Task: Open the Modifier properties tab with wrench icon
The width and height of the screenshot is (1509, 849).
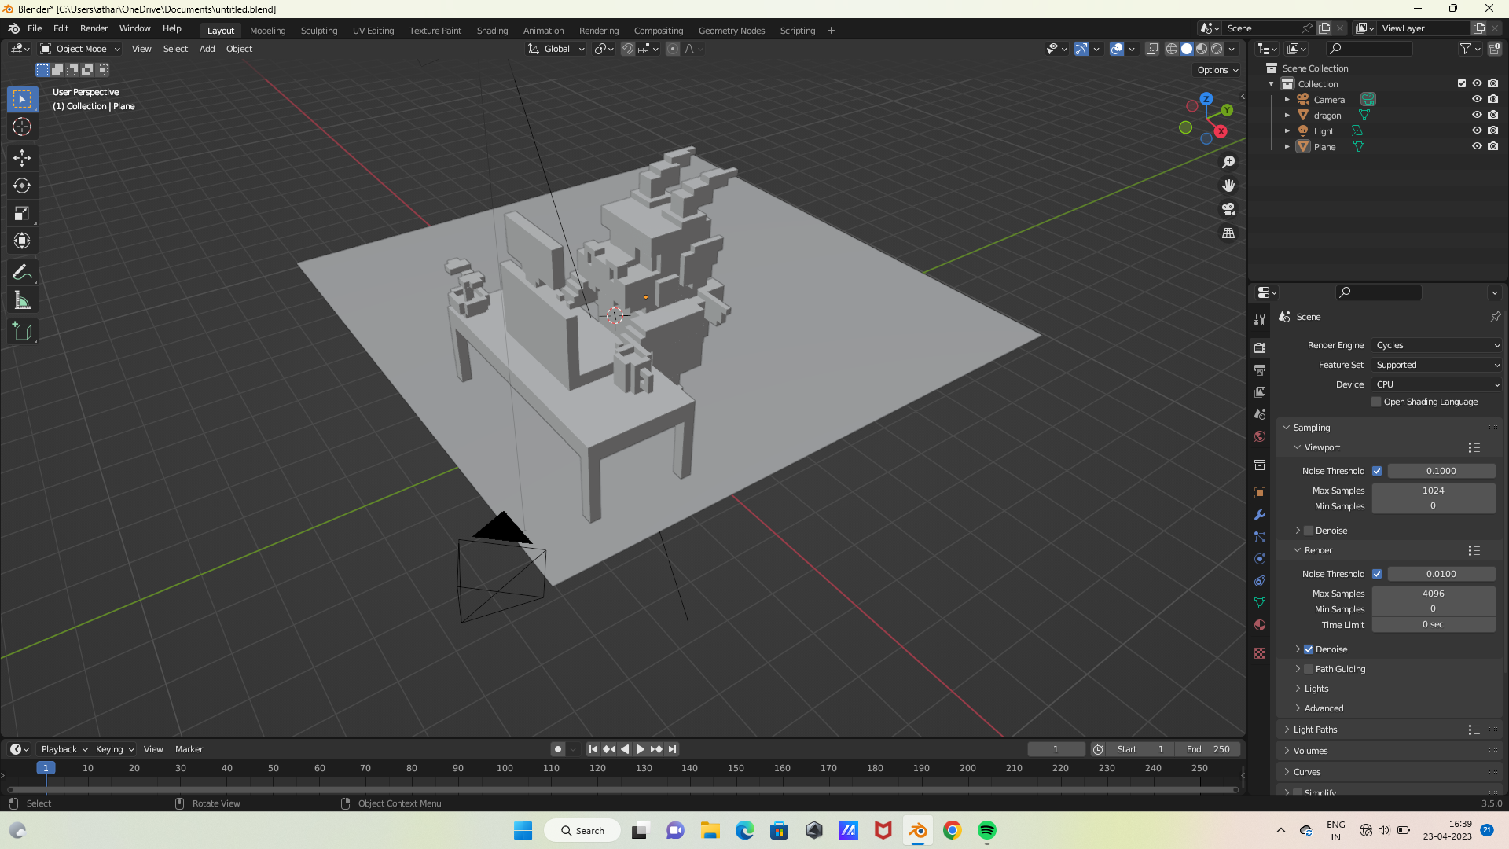Action: (1259, 515)
